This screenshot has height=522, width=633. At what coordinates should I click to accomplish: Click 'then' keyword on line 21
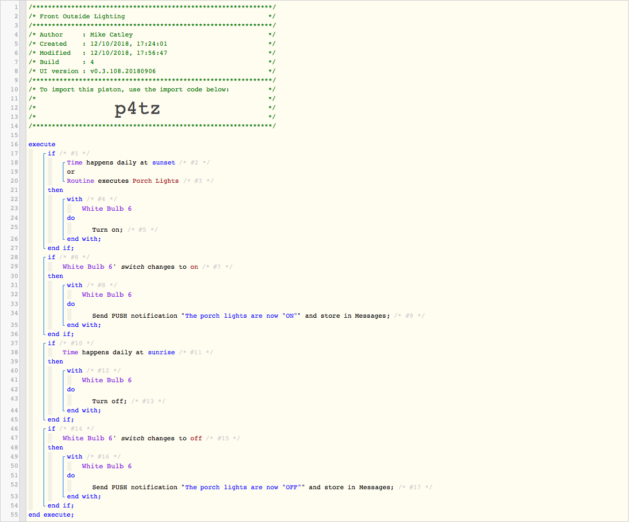[x=55, y=190]
